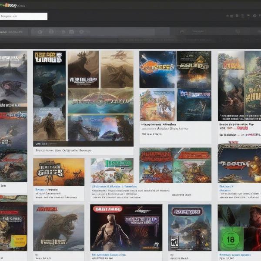The image size is (261, 261).
Task: Open blue link below the 18-rated cover
Action: (x=235, y=254)
